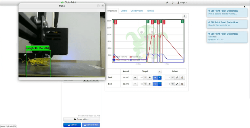The width and height of the screenshot is (250, 128).
Task: Open the Tool temperature preset dropdown arrow
Action: tap(160, 77)
